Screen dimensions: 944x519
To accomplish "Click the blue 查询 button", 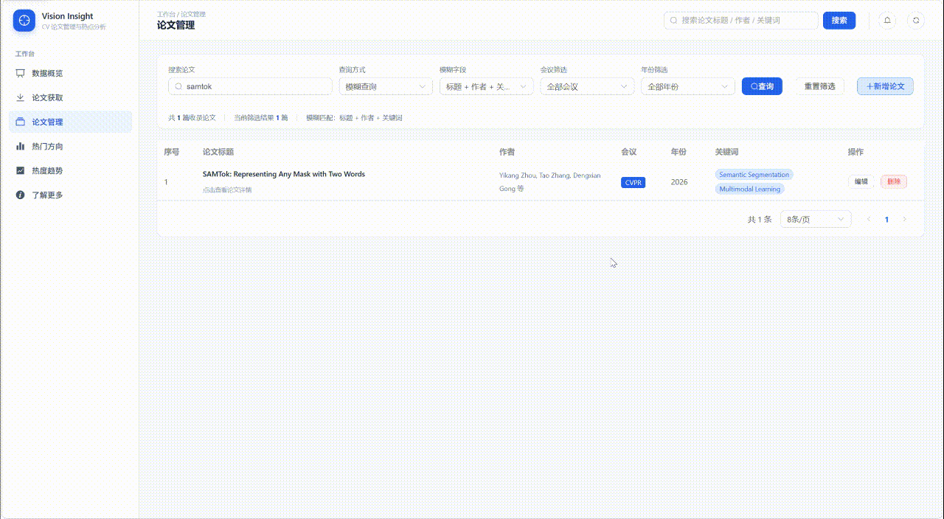I will [762, 86].
